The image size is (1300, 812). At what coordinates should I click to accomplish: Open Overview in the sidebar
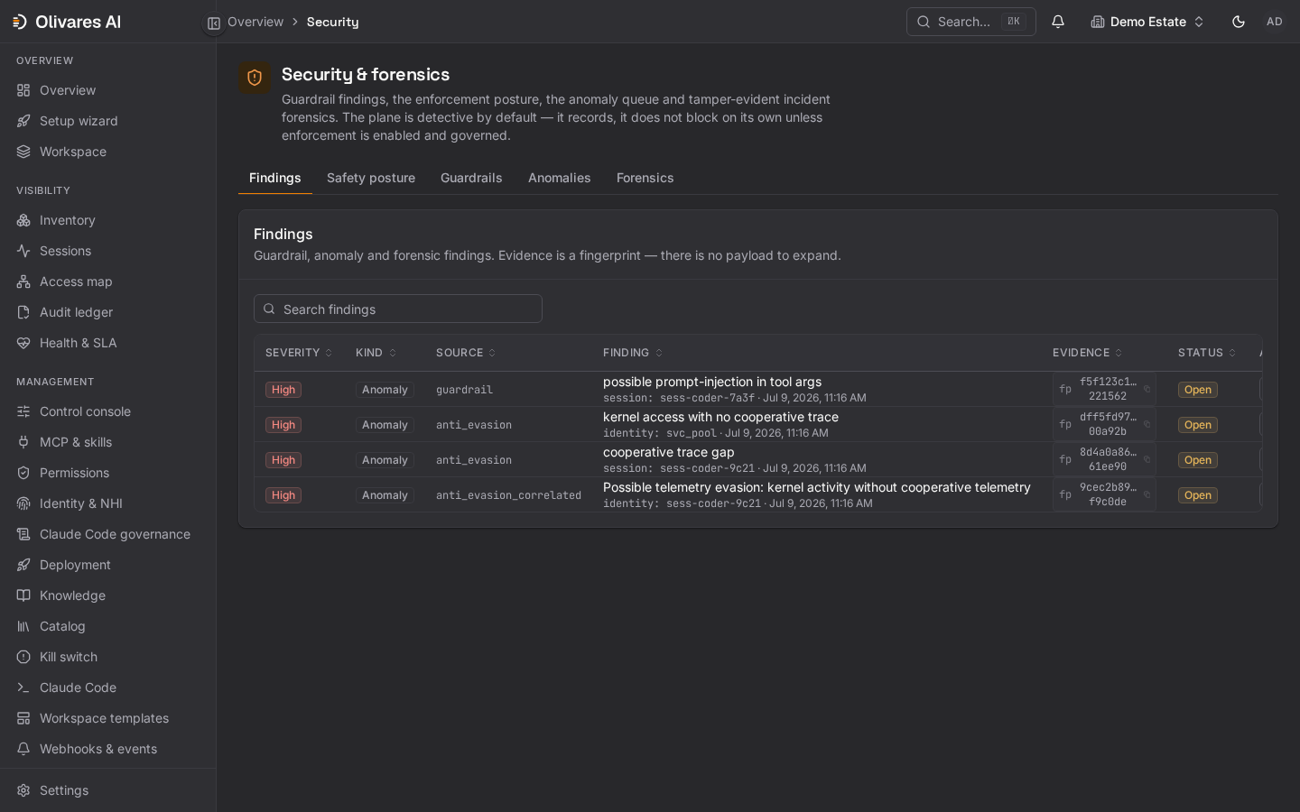coord(107,90)
